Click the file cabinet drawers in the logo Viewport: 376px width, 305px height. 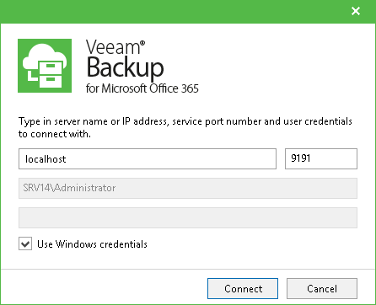click(x=51, y=74)
